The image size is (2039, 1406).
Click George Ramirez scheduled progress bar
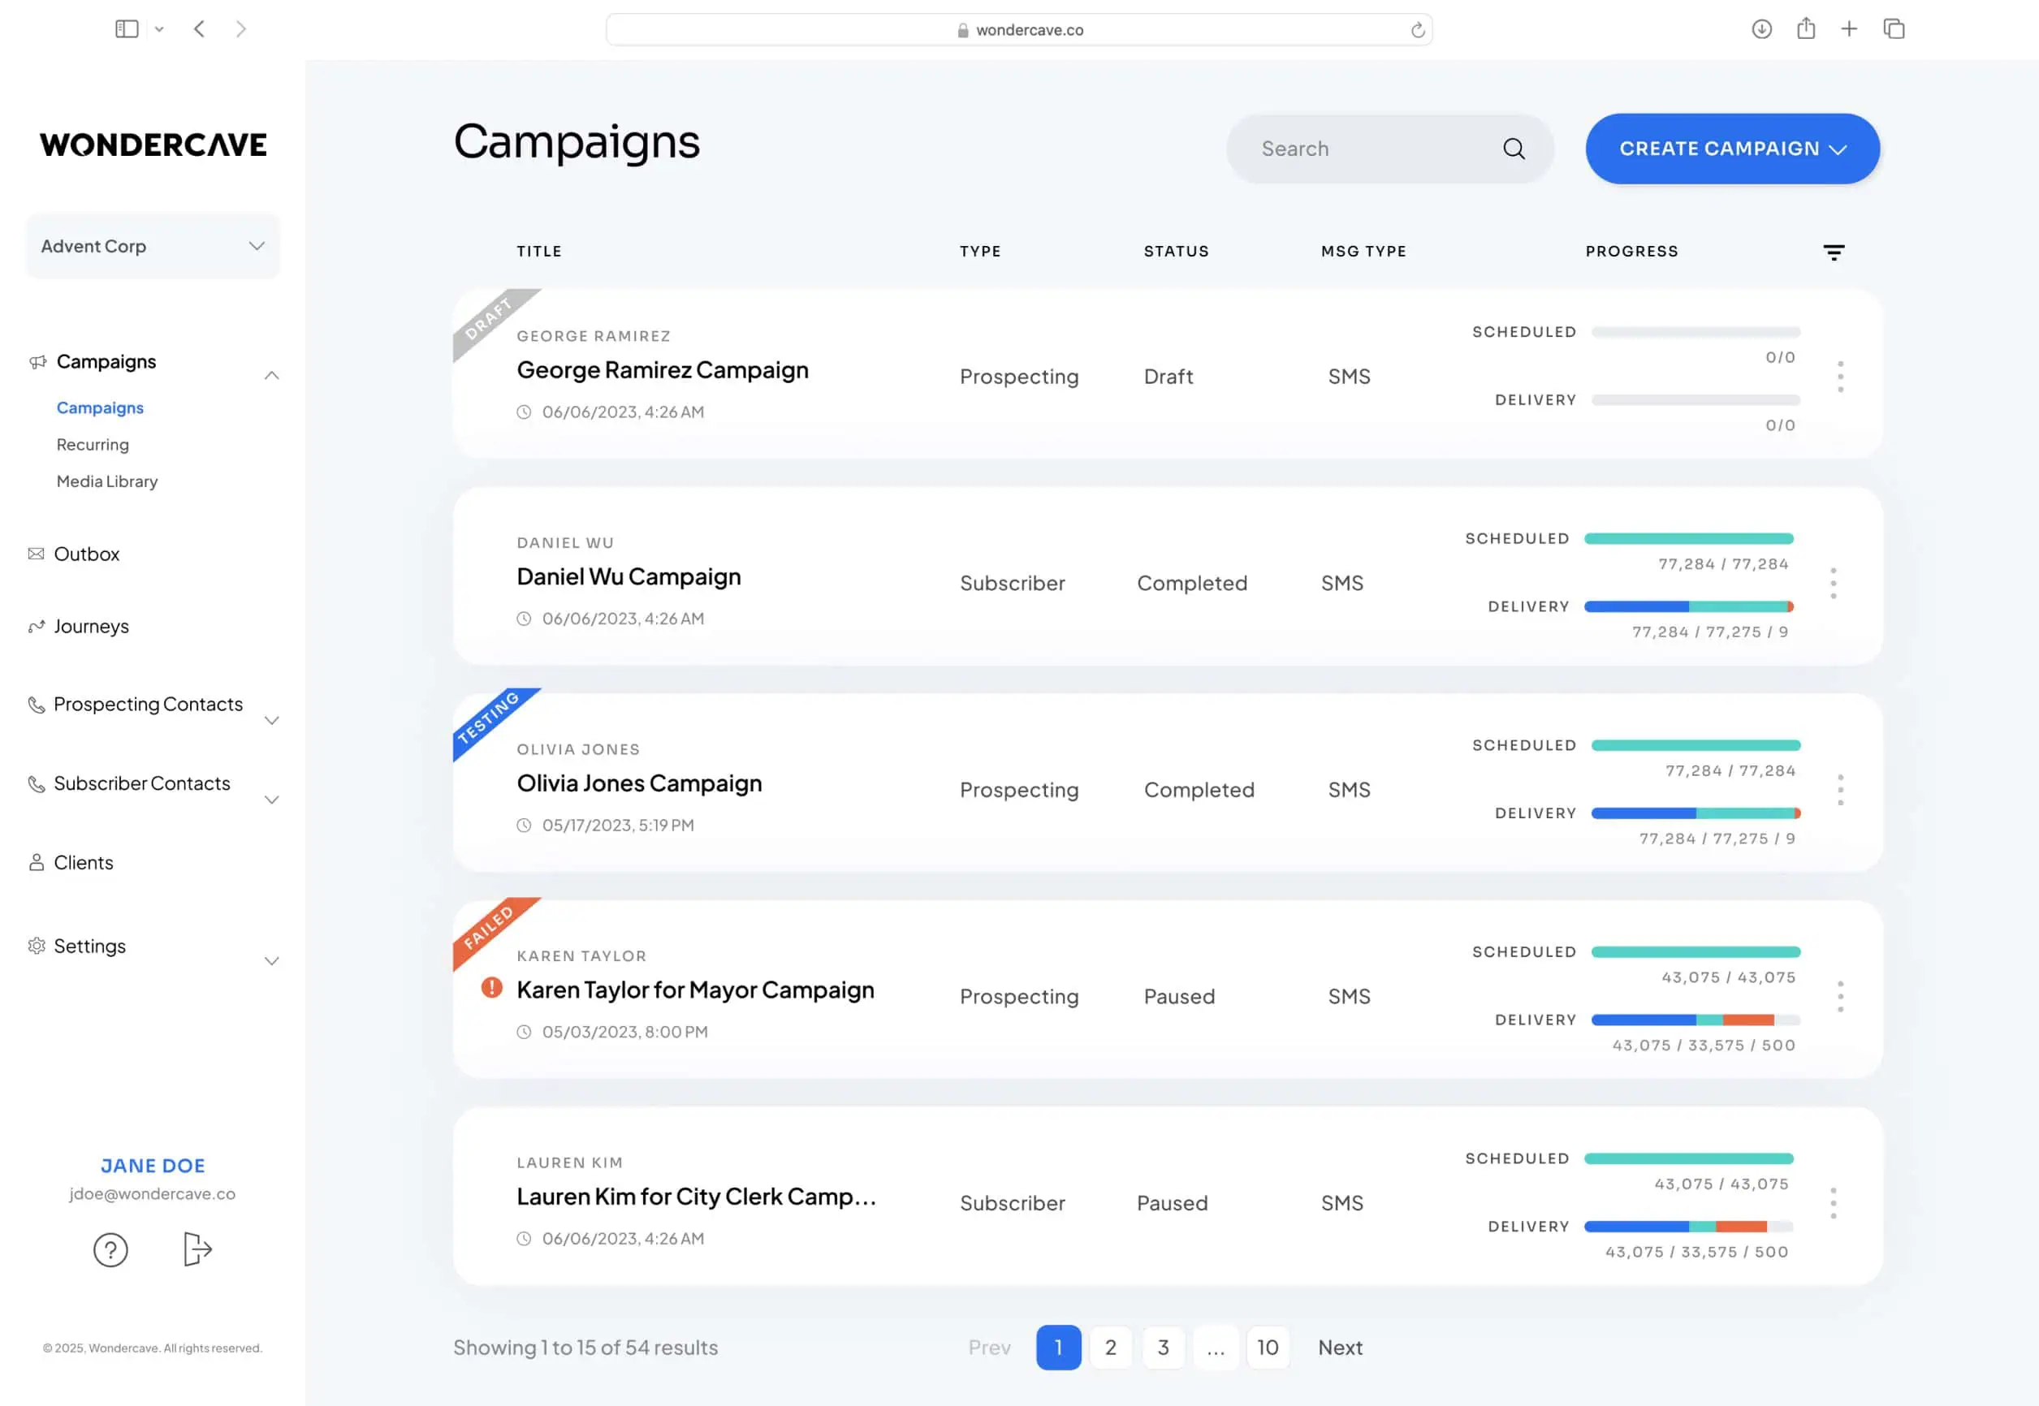tap(1696, 332)
